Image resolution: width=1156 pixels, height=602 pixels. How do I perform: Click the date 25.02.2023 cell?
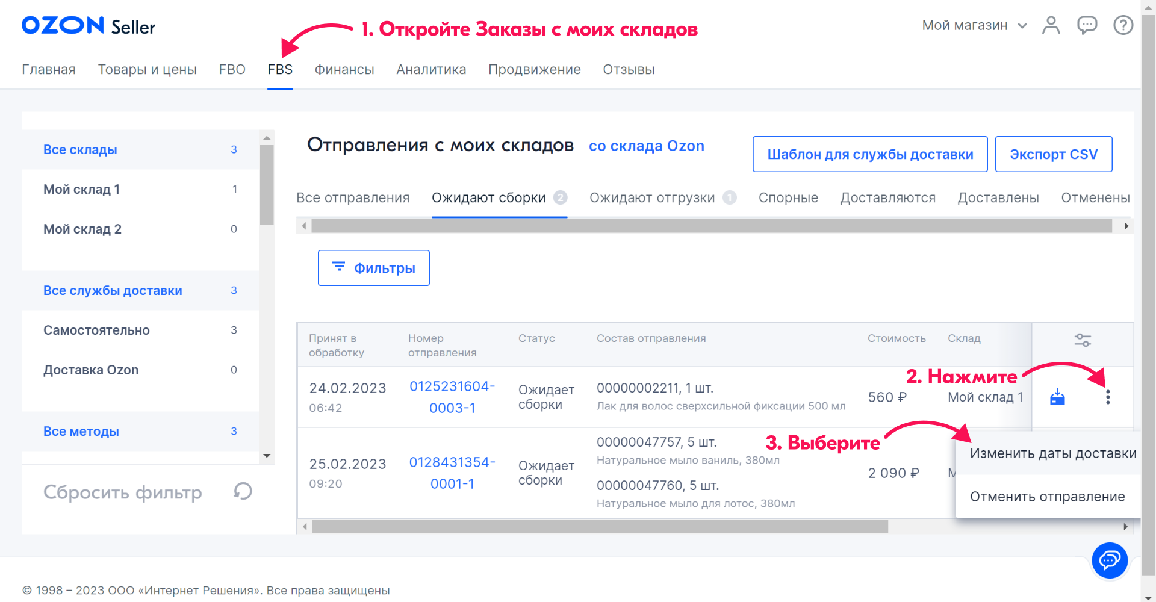click(347, 464)
